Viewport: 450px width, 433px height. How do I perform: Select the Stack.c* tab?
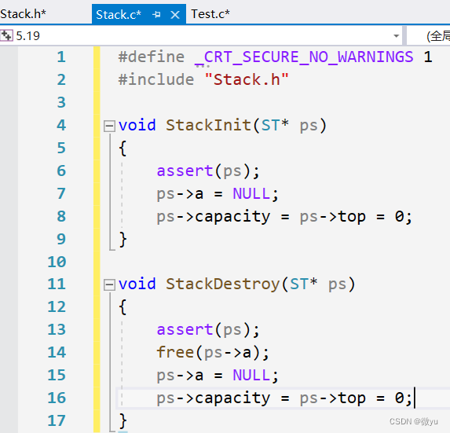click(x=119, y=14)
